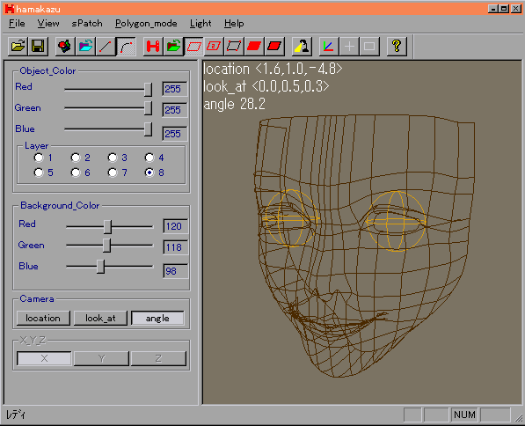The image size is (525, 426).
Task: Click the open folder toolbar icon
Action: [x=18, y=46]
